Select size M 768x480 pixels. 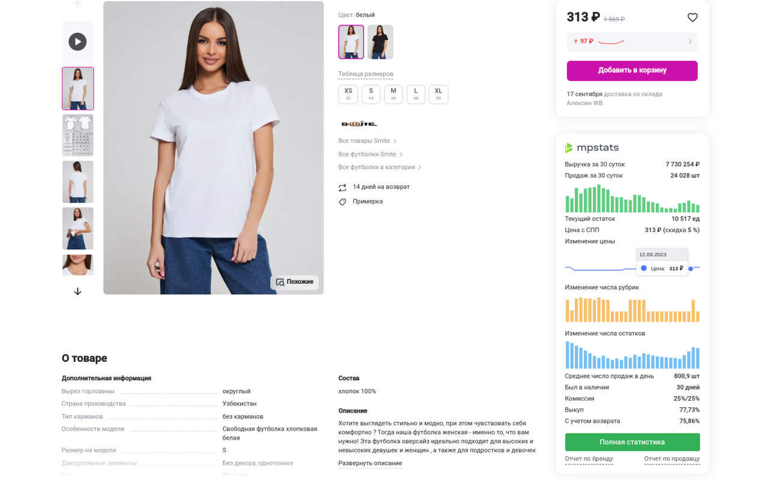click(x=393, y=94)
